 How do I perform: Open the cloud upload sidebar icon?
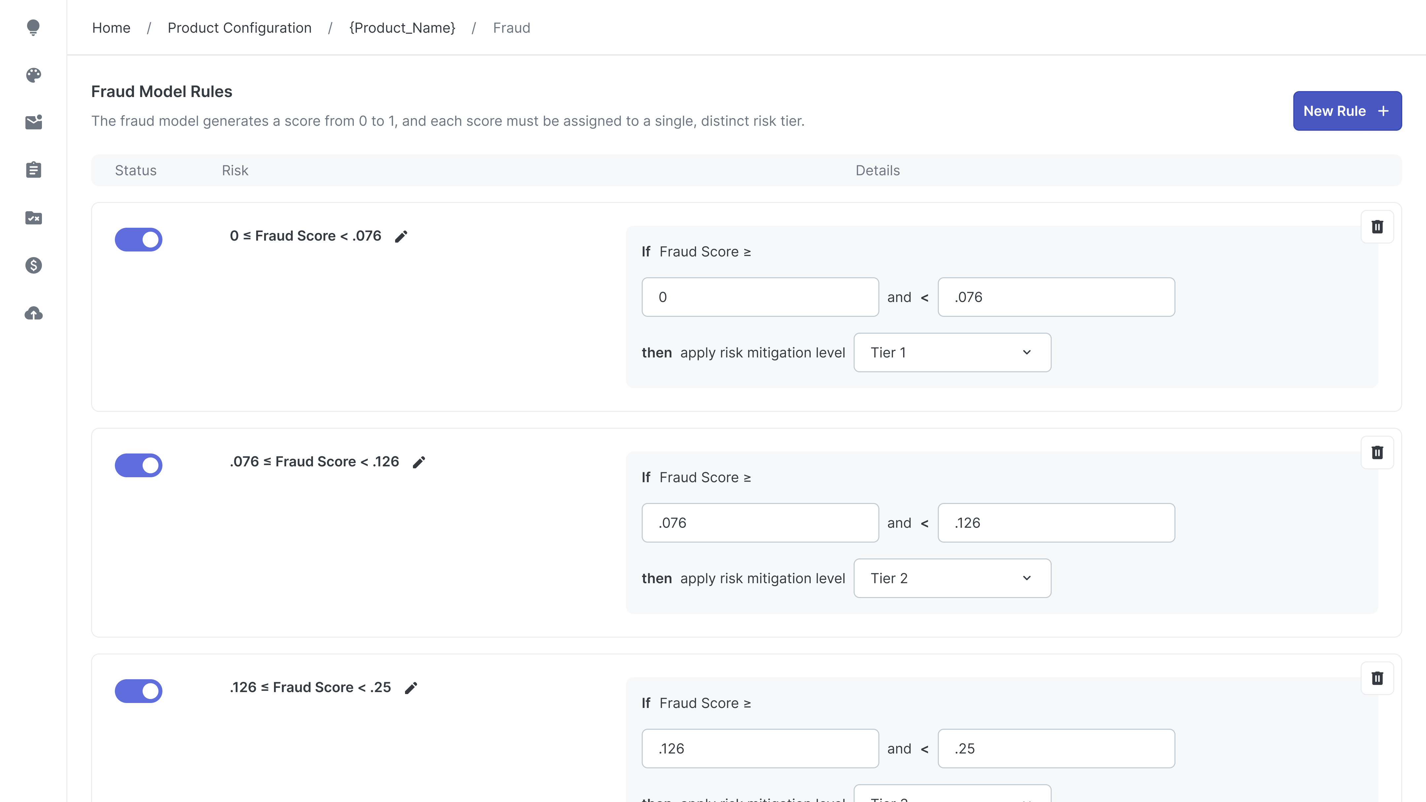33,313
